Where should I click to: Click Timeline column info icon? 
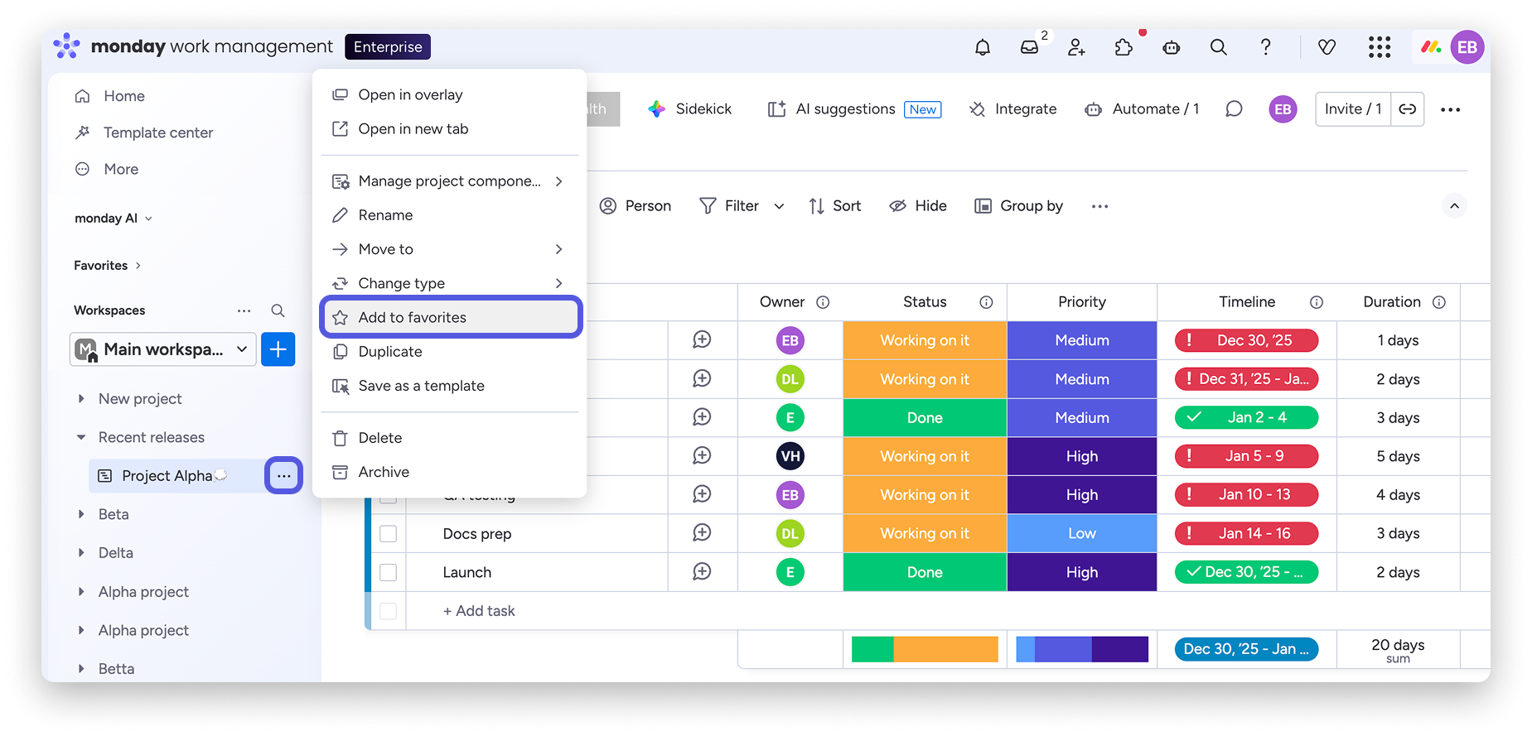pos(1316,302)
